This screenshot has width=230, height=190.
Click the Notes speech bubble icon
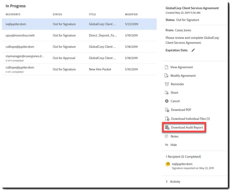[167, 136]
